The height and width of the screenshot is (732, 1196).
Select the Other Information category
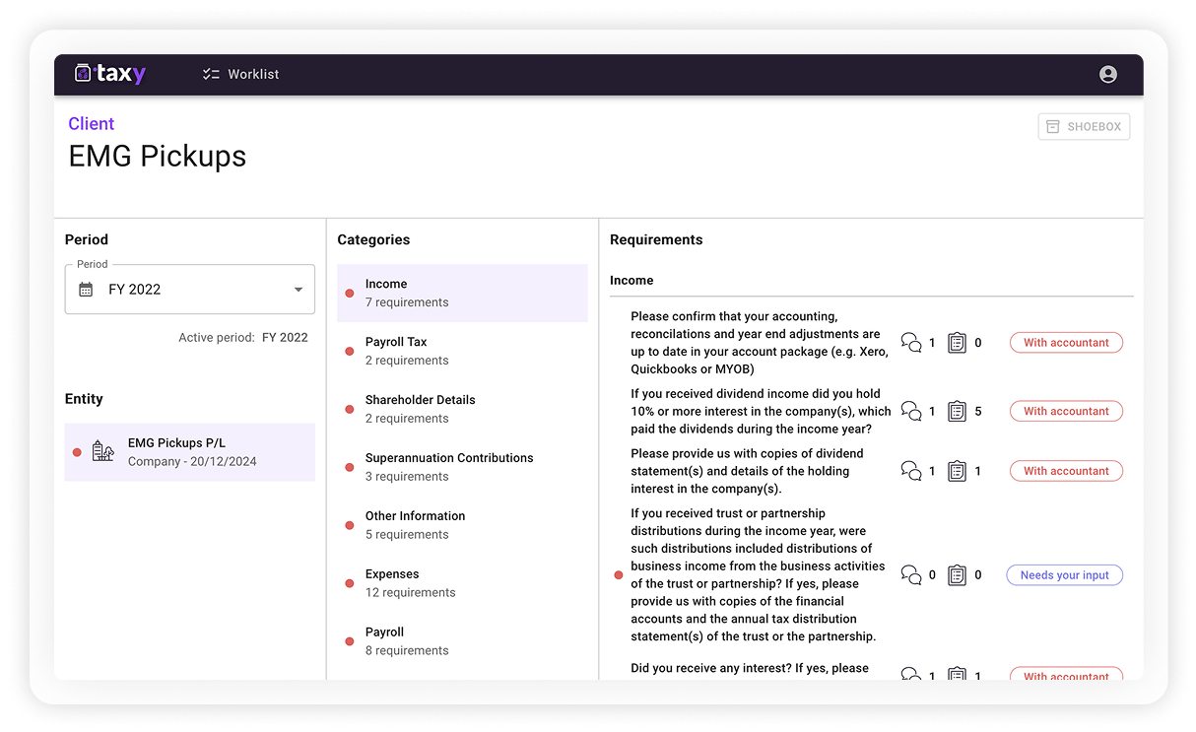462,525
